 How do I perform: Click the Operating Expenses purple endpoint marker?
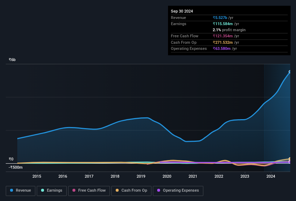point(290,162)
